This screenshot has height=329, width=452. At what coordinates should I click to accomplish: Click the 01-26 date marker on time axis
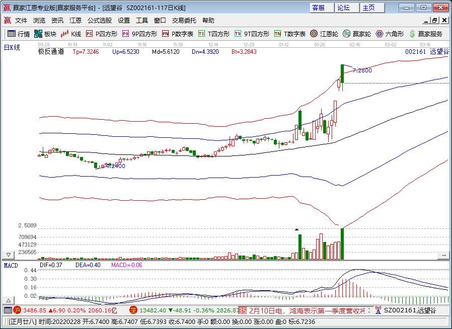(x=320, y=45)
